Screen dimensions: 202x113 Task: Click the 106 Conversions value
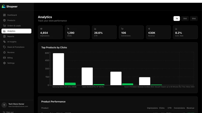click(x=123, y=33)
